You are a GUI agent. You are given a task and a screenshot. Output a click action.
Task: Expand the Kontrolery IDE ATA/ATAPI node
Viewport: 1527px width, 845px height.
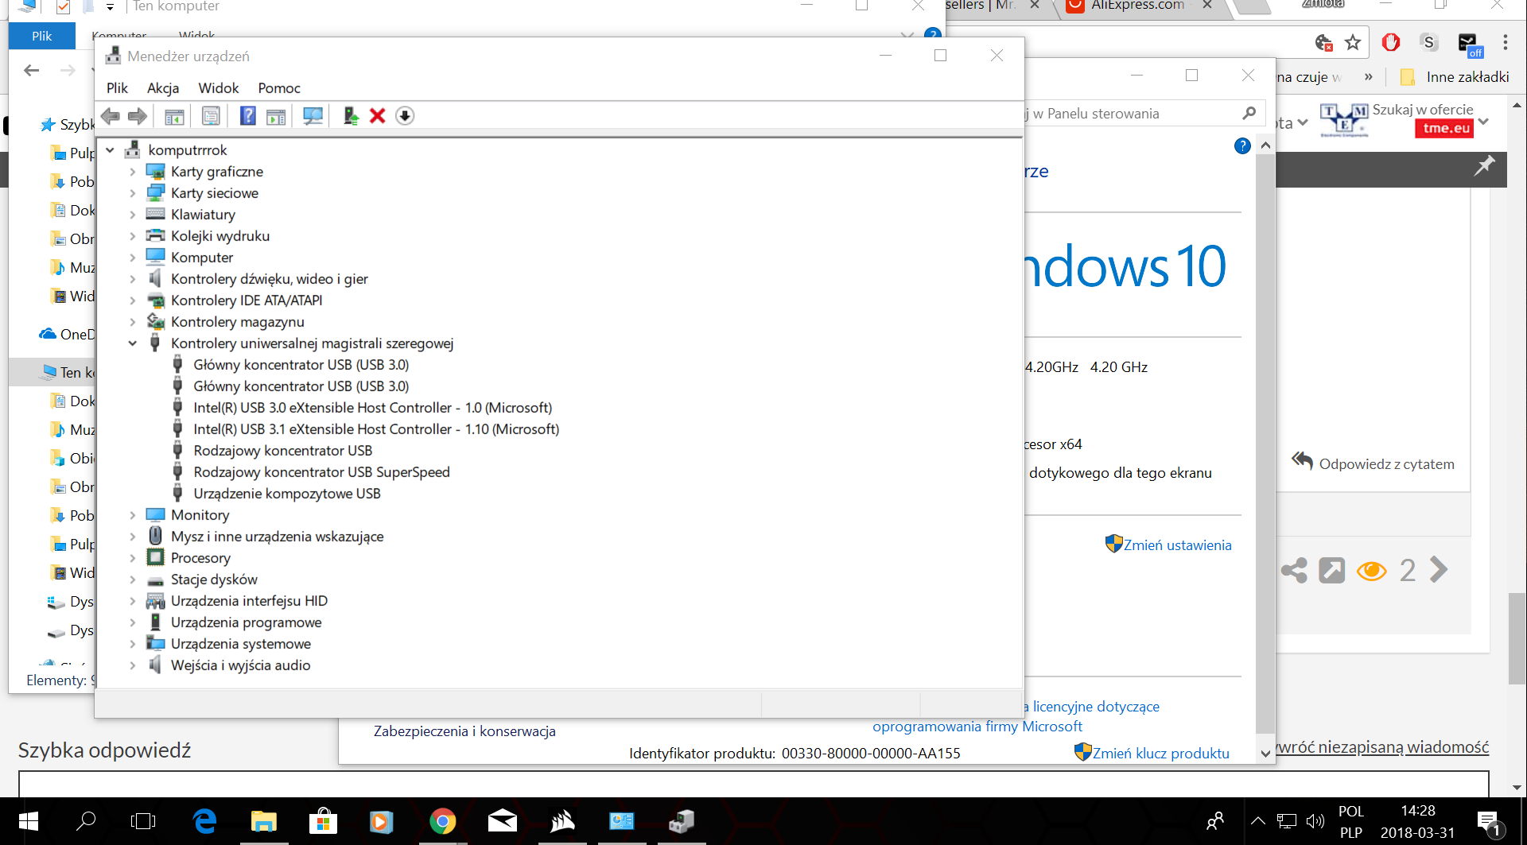pos(133,300)
